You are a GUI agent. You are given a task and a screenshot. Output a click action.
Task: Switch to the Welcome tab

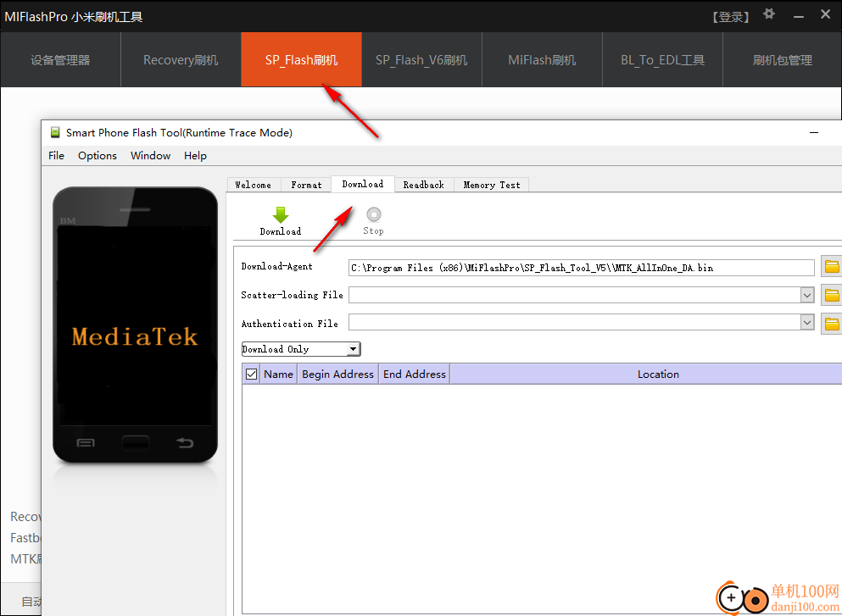coord(253,185)
